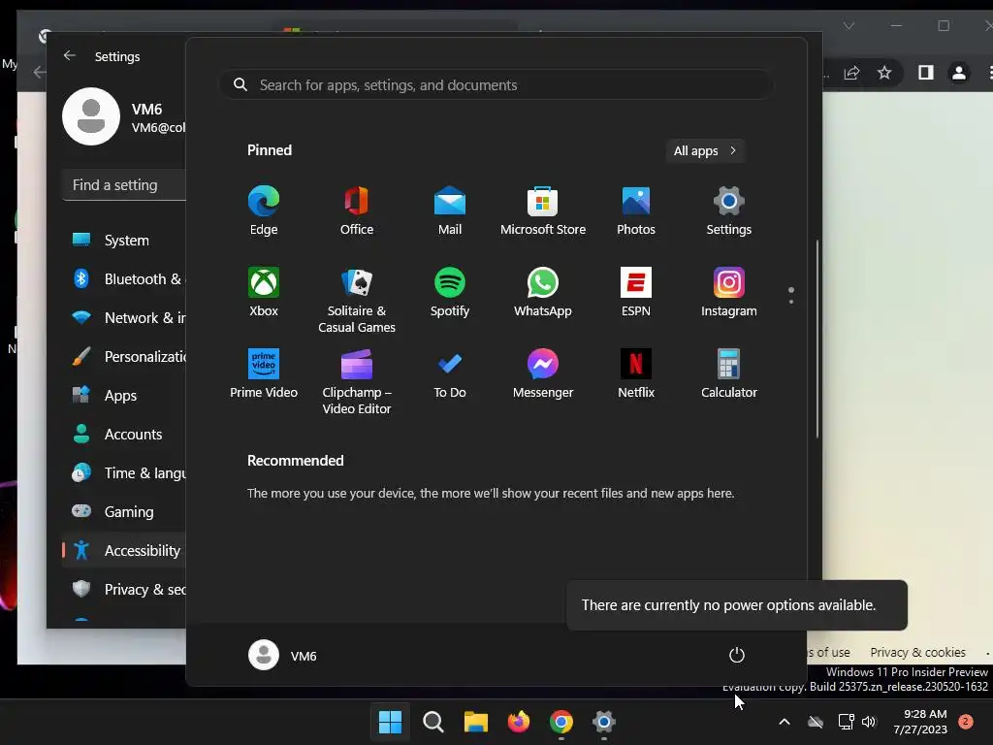Open the Mail app

click(x=450, y=211)
